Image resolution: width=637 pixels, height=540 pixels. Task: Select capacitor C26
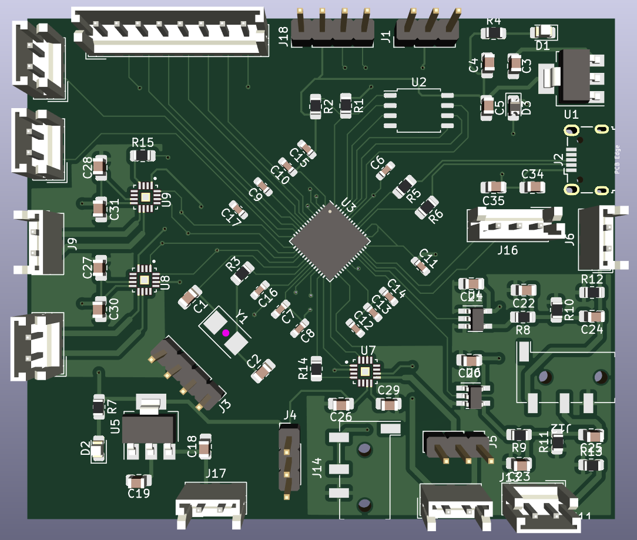(341, 404)
